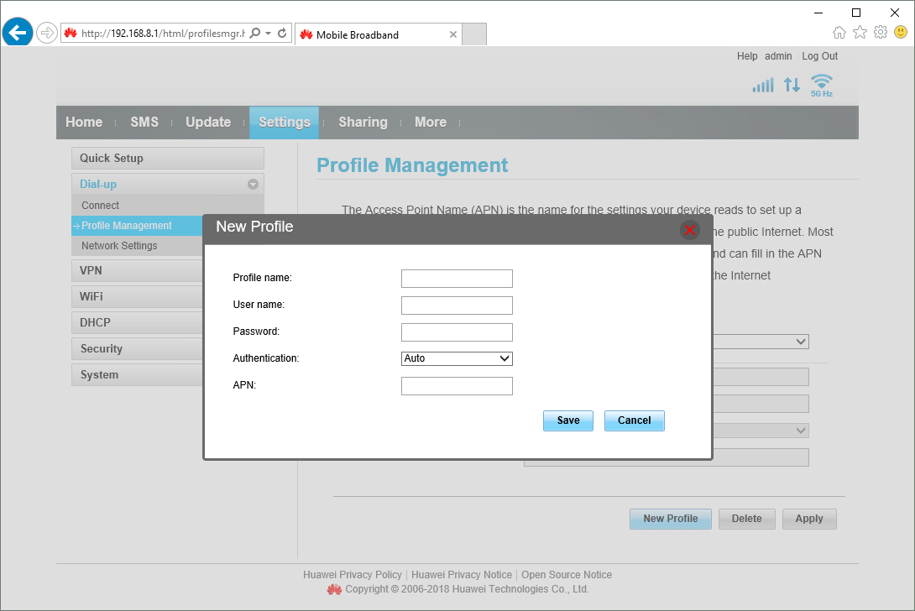
Task: Cancel the new profile dialog
Action: pos(634,420)
